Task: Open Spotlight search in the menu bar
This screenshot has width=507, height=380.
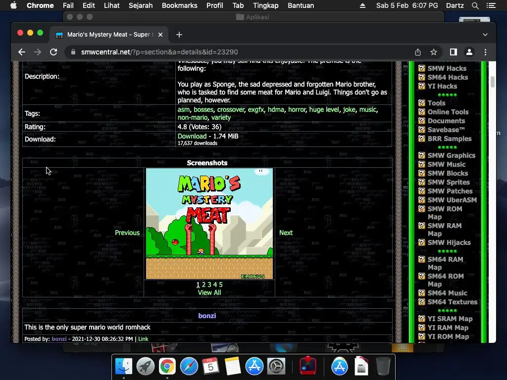Action: [475, 5]
